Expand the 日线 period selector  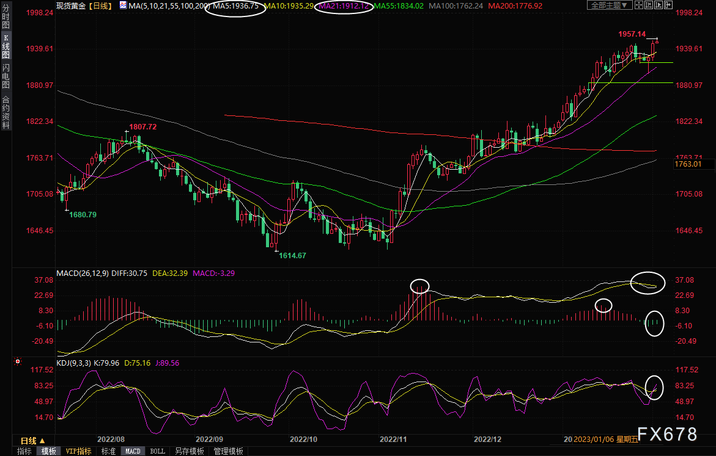click(x=33, y=440)
